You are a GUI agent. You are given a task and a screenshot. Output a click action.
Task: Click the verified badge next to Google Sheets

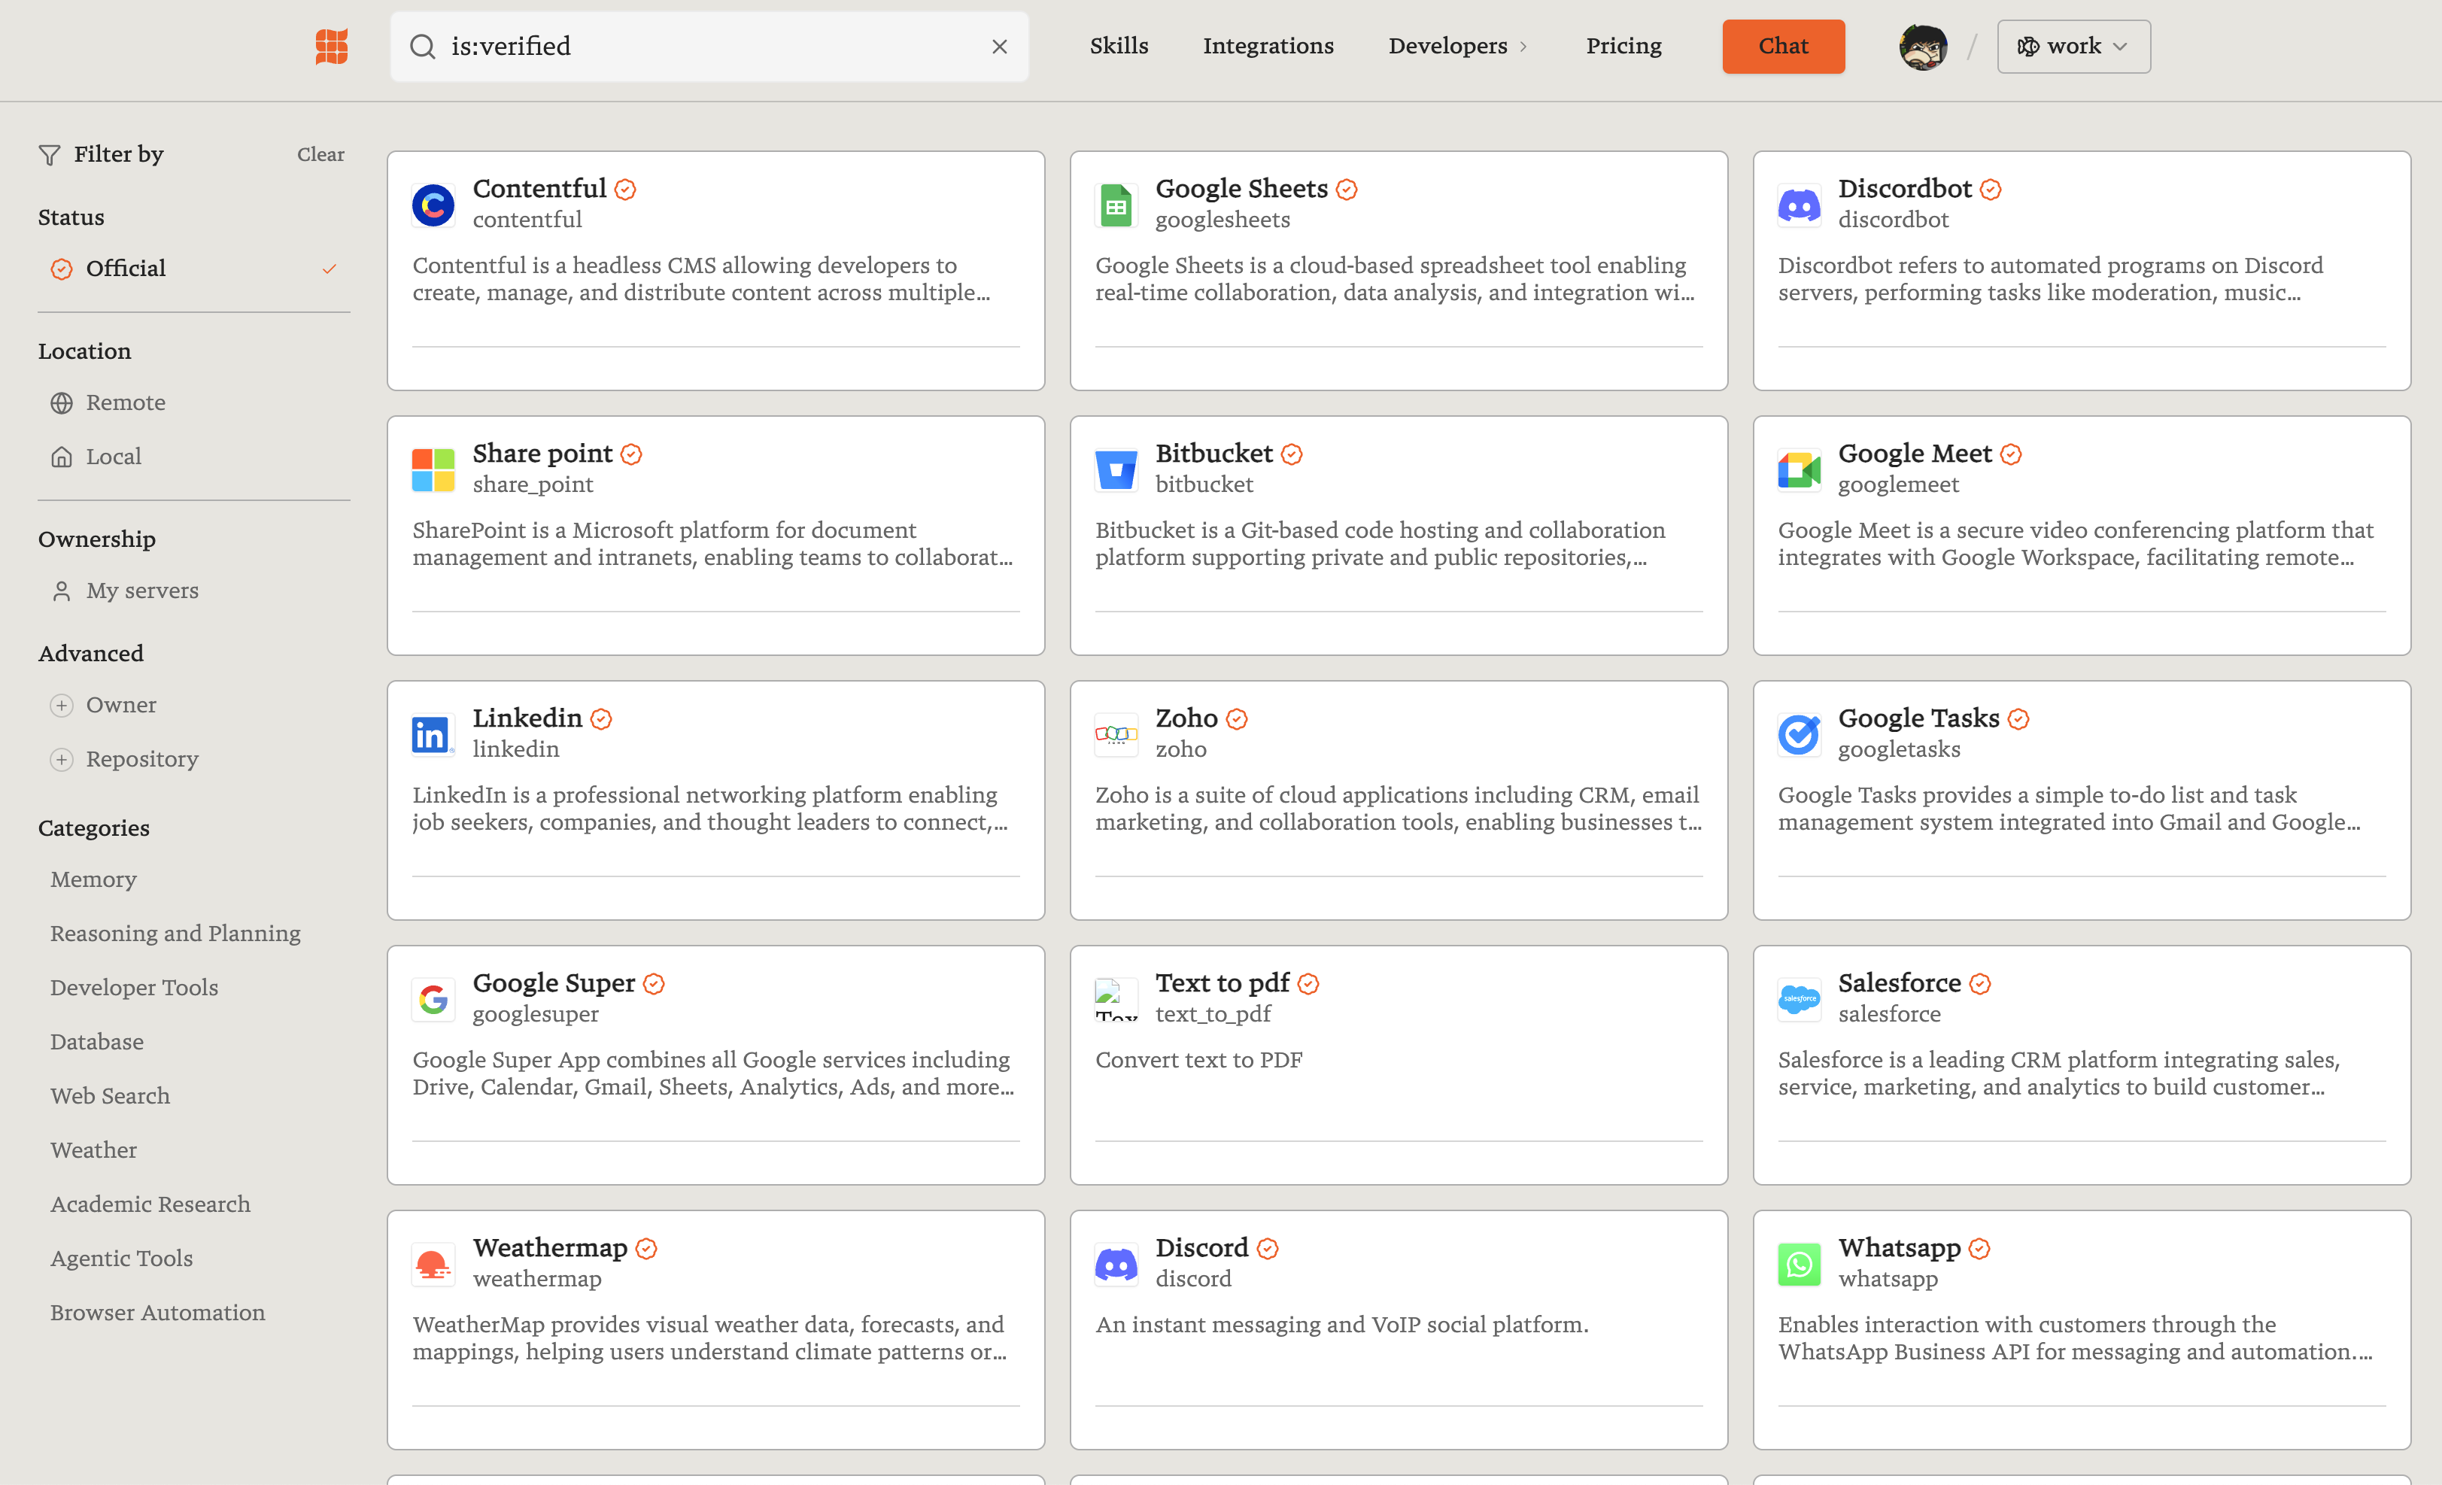coord(1347,190)
